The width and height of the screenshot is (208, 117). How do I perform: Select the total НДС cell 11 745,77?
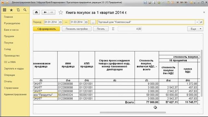click(188, 102)
